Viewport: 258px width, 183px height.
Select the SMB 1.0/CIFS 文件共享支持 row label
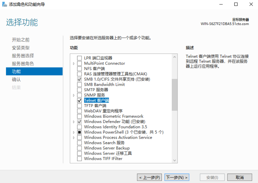(117, 79)
